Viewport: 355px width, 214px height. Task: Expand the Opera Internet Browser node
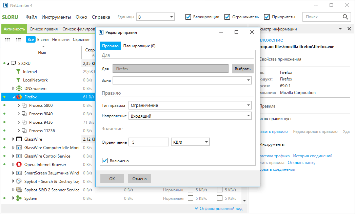tap(13, 165)
